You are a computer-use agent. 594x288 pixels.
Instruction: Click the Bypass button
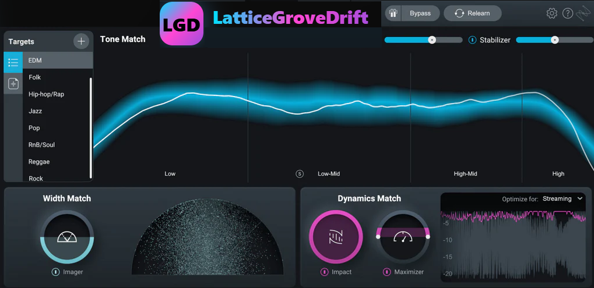pos(420,13)
